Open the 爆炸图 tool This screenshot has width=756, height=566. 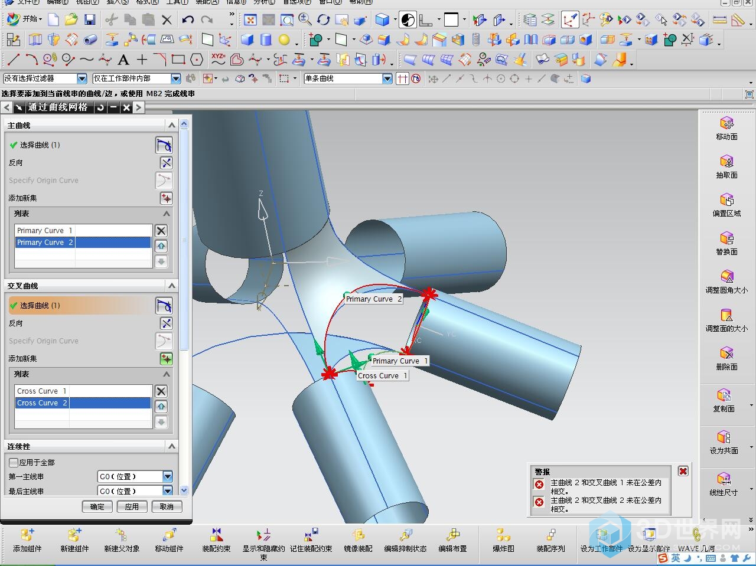503,541
